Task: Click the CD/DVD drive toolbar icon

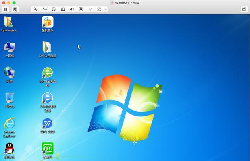Action: pos(63,9)
